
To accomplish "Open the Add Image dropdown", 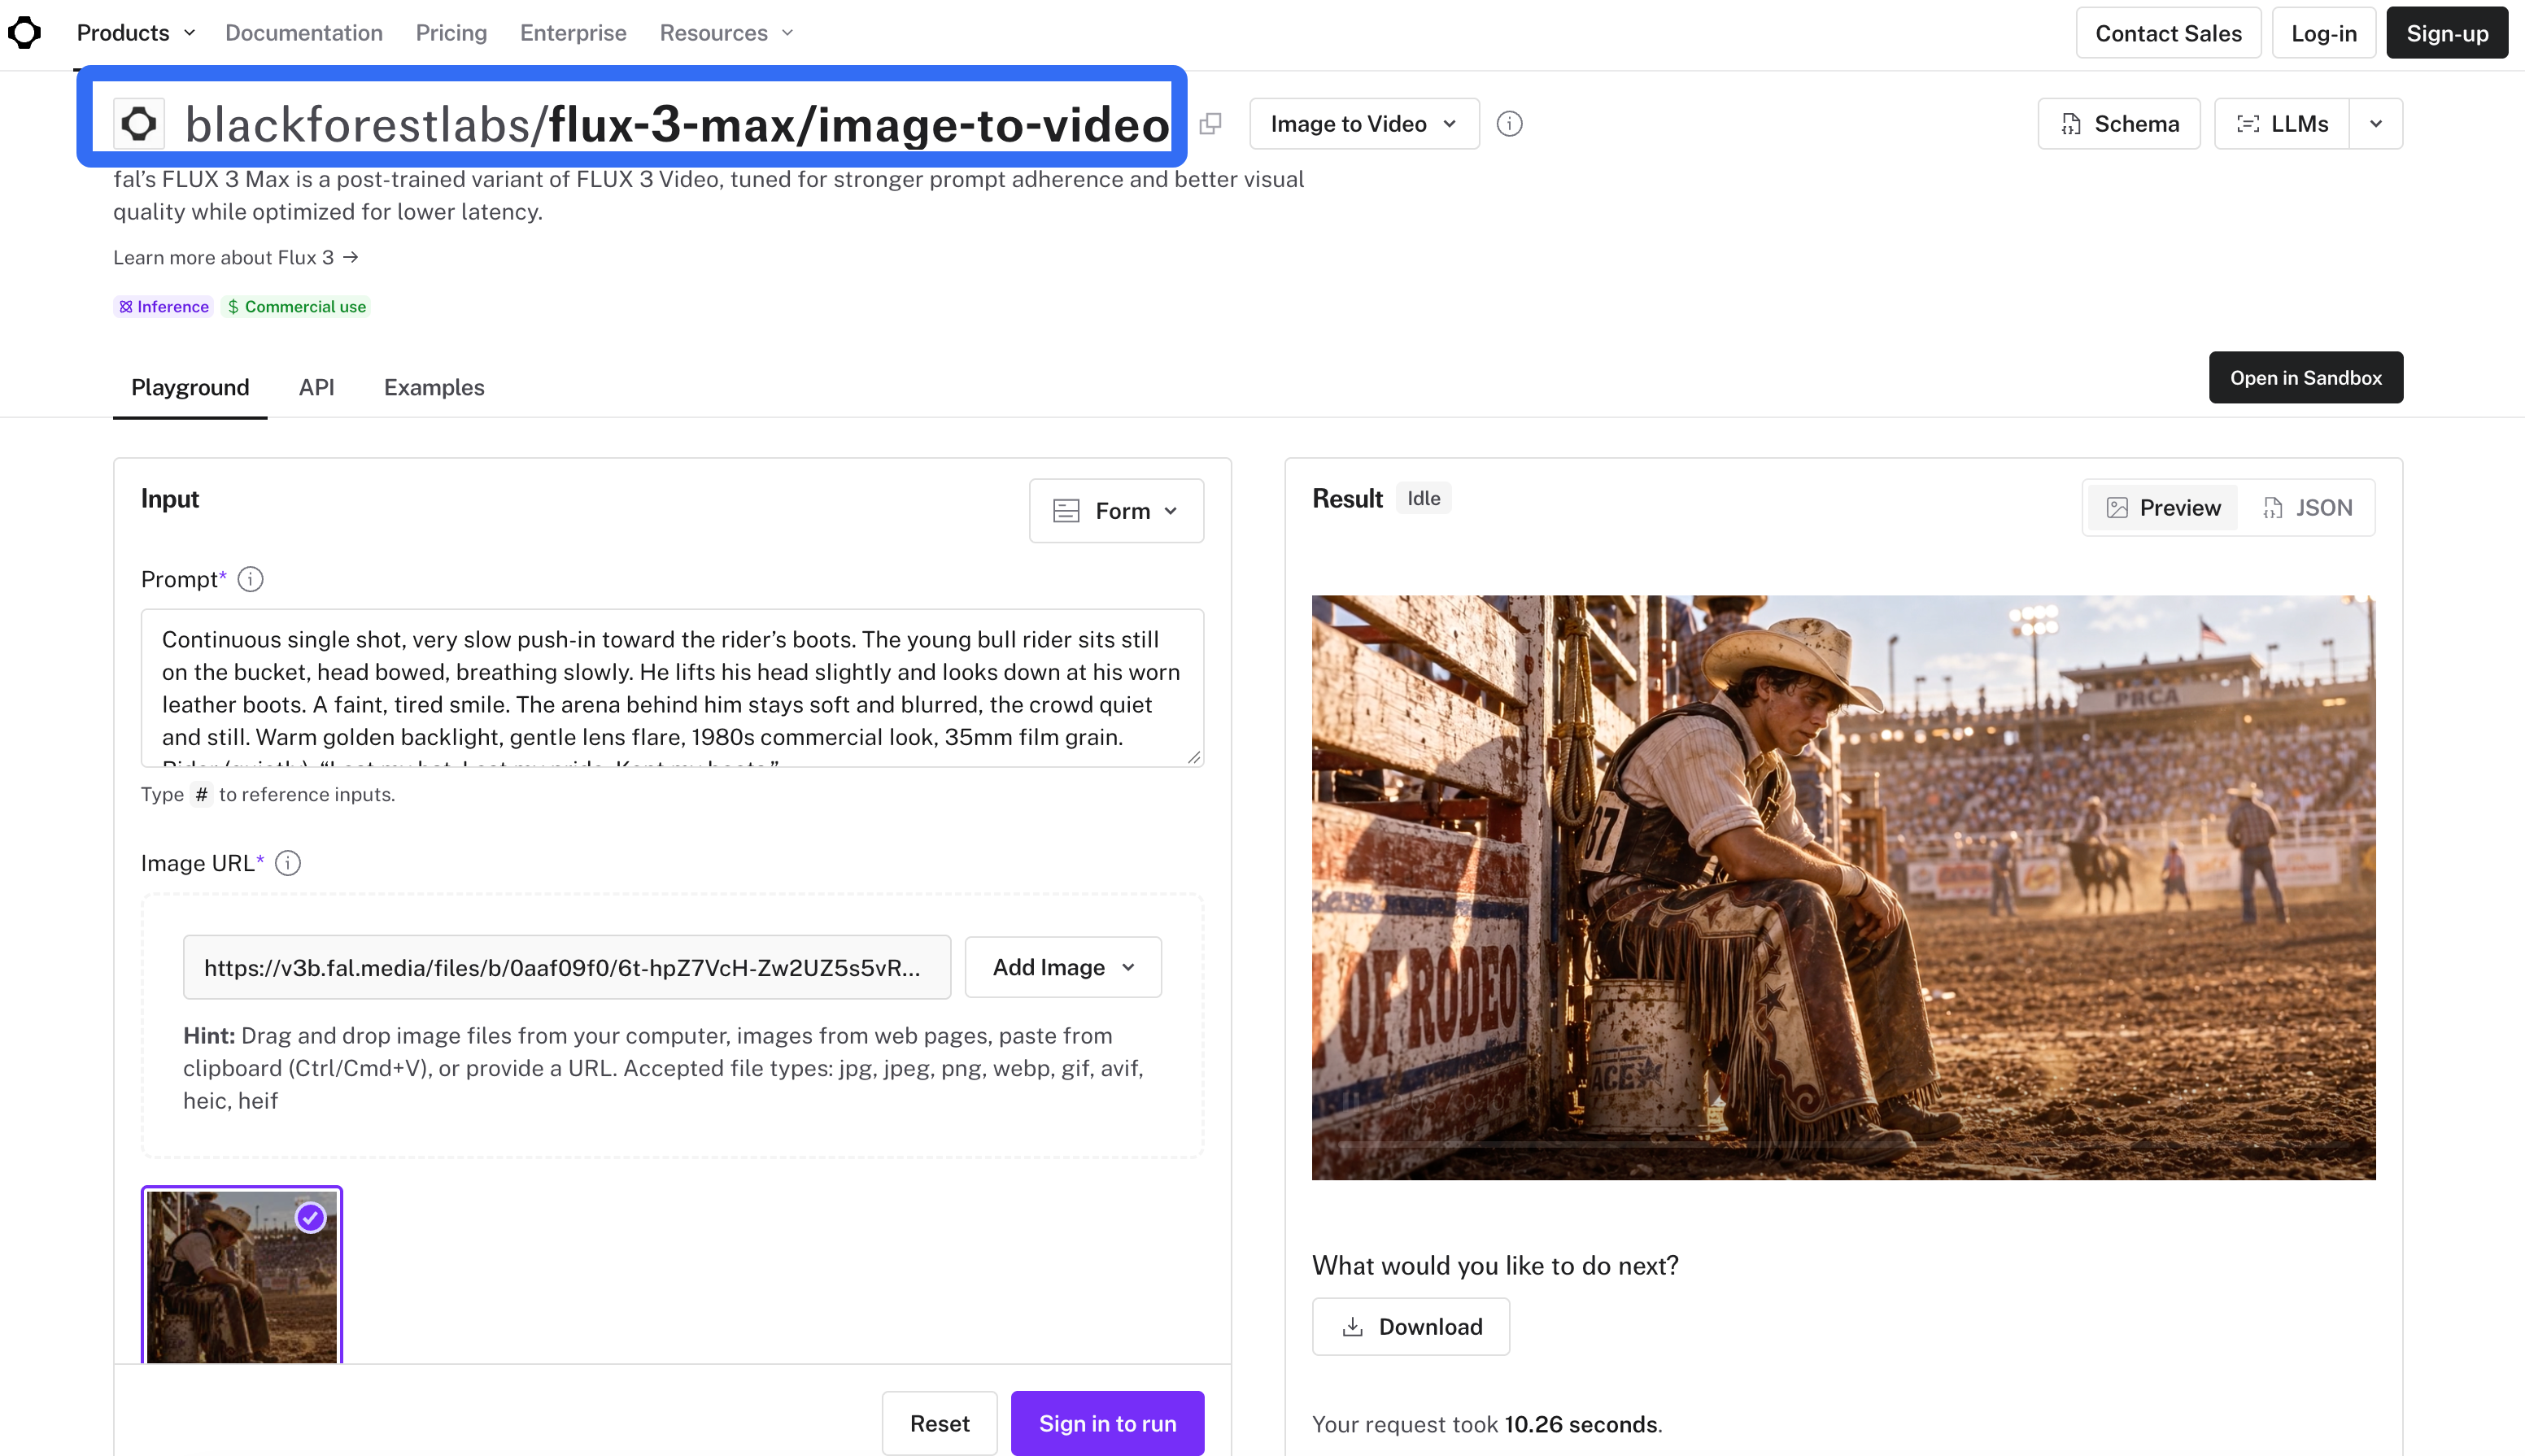I will (x=1063, y=967).
